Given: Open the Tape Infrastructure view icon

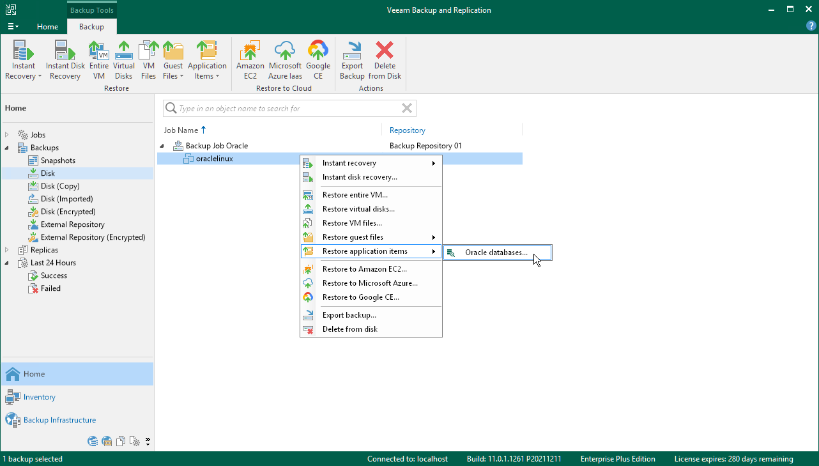Looking at the screenshot, I should click(x=107, y=441).
